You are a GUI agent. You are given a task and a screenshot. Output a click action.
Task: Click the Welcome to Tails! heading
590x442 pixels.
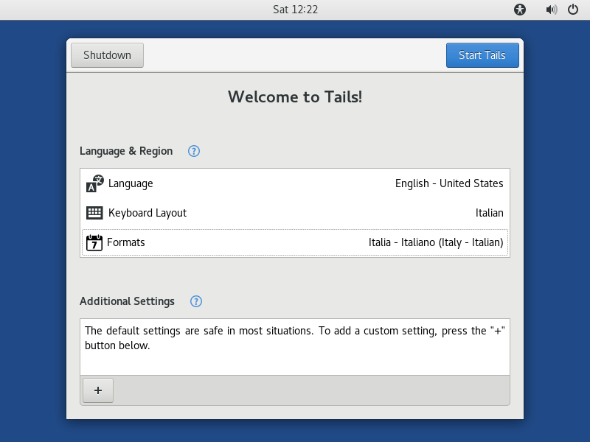(x=295, y=97)
